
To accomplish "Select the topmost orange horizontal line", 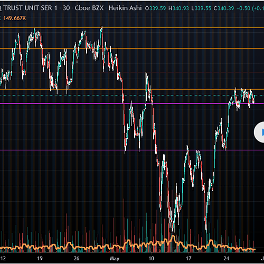I will point(132,27).
